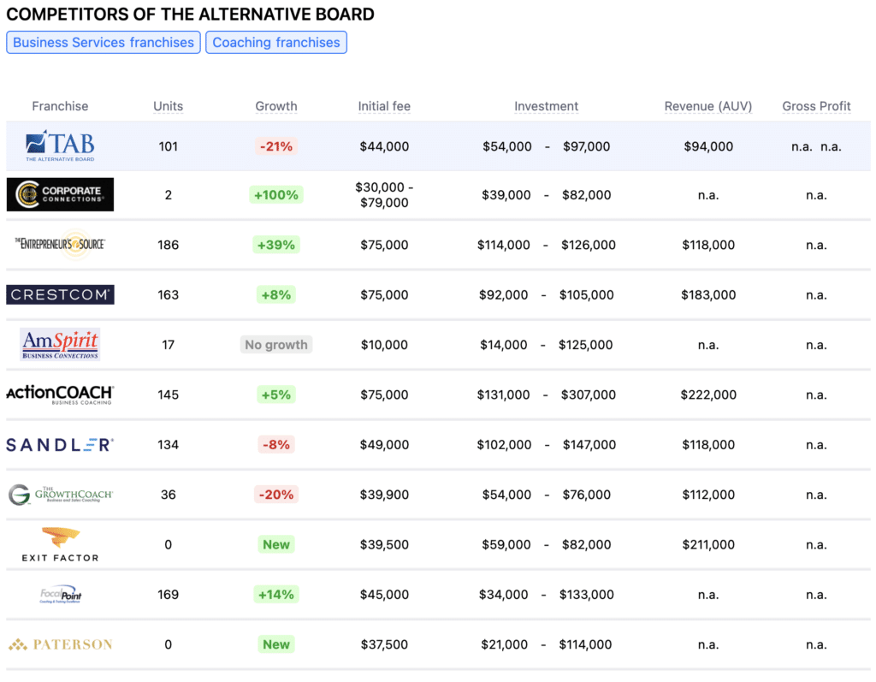The width and height of the screenshot is (876, 682).
Task: Click the No growth badge for AmSpirit
Action: click(x=276, y=344)
